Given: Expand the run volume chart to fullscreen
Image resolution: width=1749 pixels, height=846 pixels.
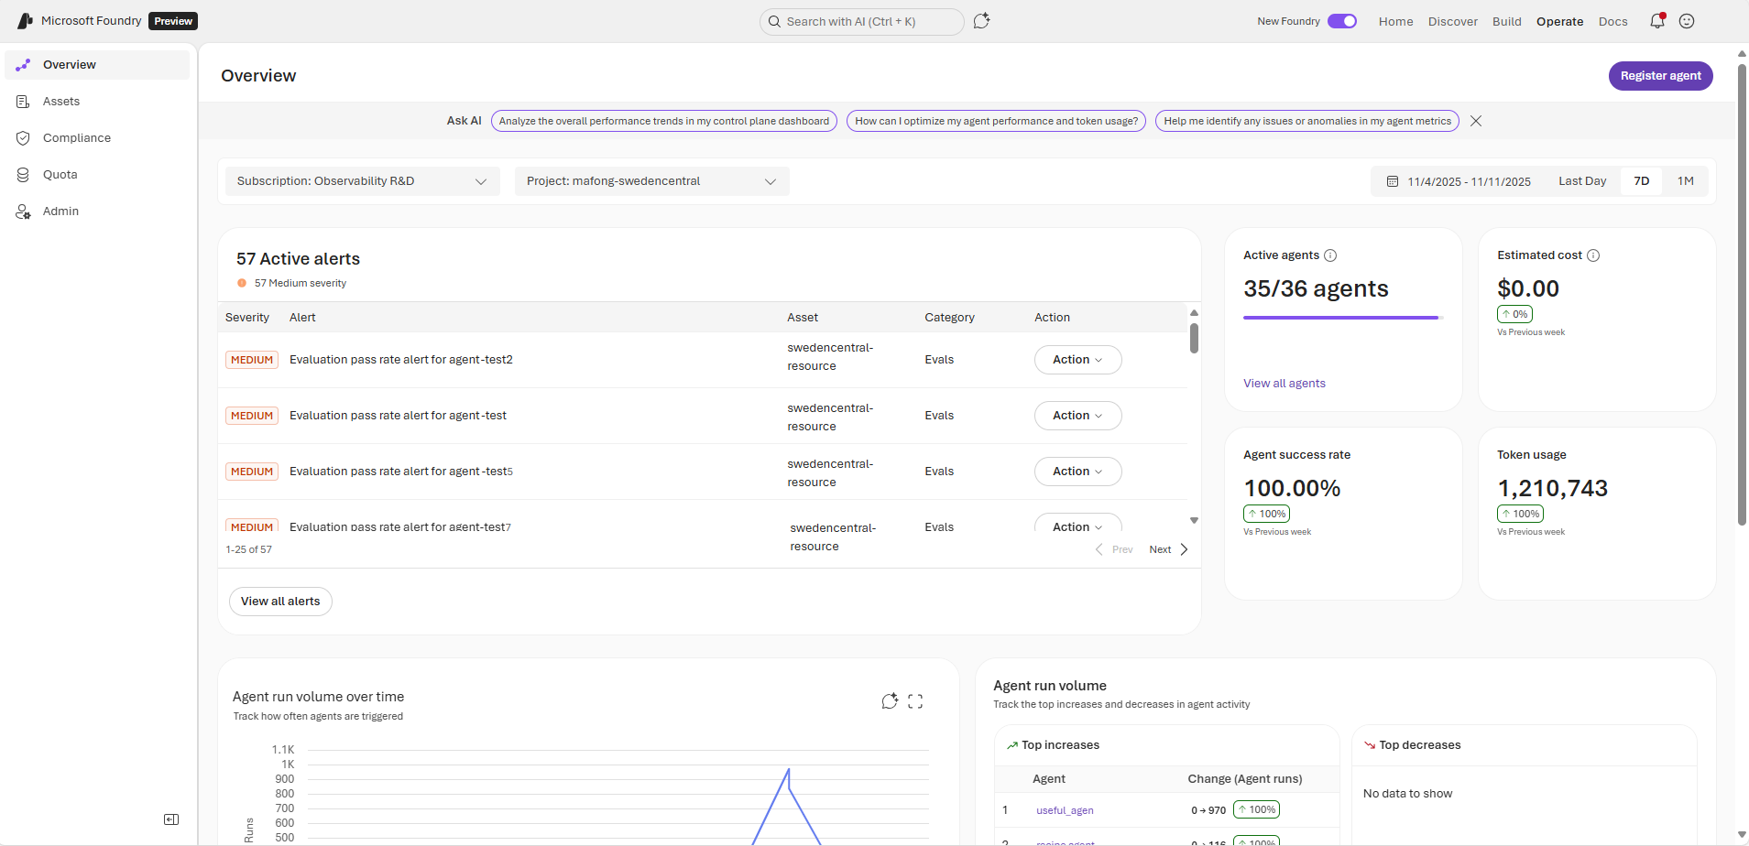Looking at the screenshot, I should coord(915,701).
